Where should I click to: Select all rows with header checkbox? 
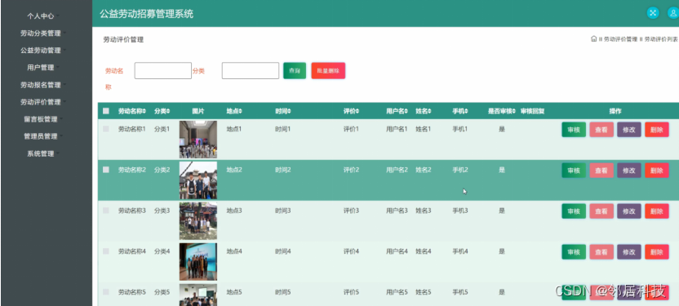(x=106, y=111)
